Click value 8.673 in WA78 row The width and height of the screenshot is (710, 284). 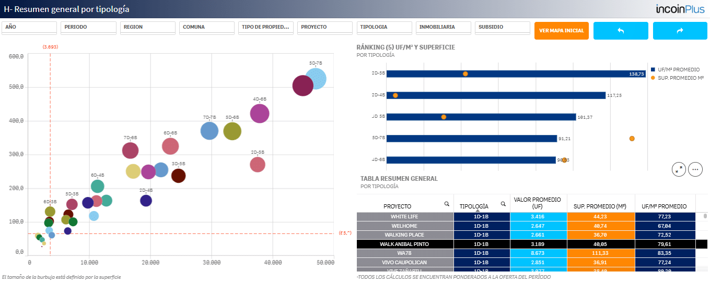(538, 253)
